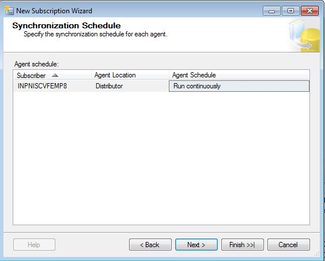Maximize the New Subscription Wizard window
325x261 pixels.
pyautogui.click(x=290, y=11)
